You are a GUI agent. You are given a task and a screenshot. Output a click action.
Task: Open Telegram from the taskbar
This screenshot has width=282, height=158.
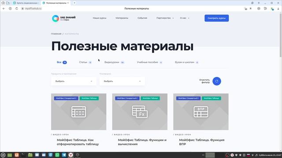pyautogui.click(x=64, y=155)
